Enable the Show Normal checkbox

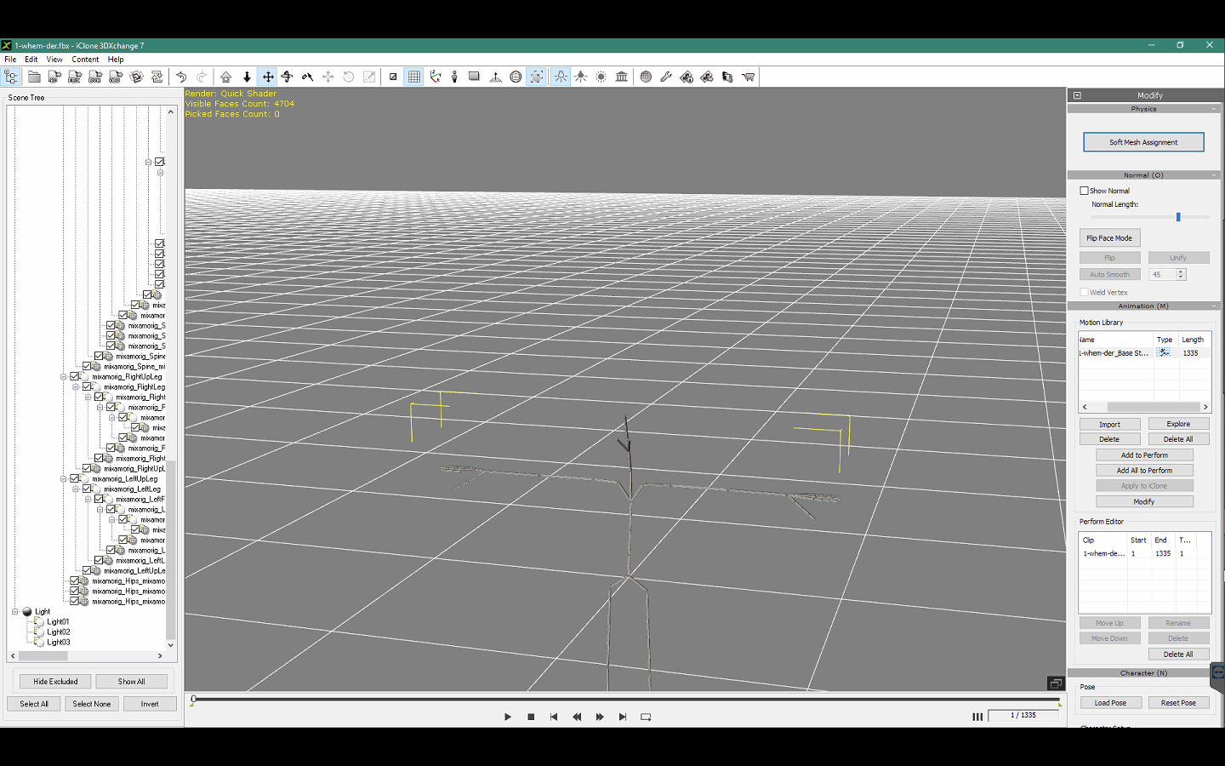pos(1085,191)
